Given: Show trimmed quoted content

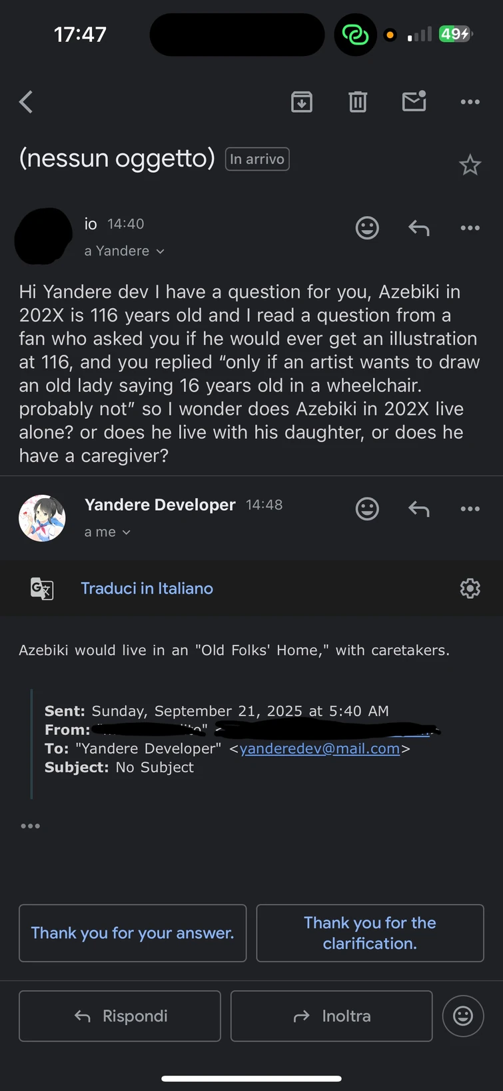Looking at the screenshot, I should tap(31, 826).
